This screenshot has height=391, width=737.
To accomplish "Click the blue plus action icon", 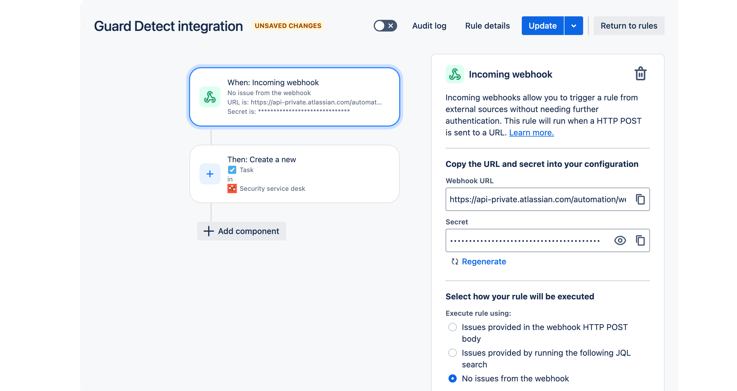I will pyautogui.click(x=210, y=174).
